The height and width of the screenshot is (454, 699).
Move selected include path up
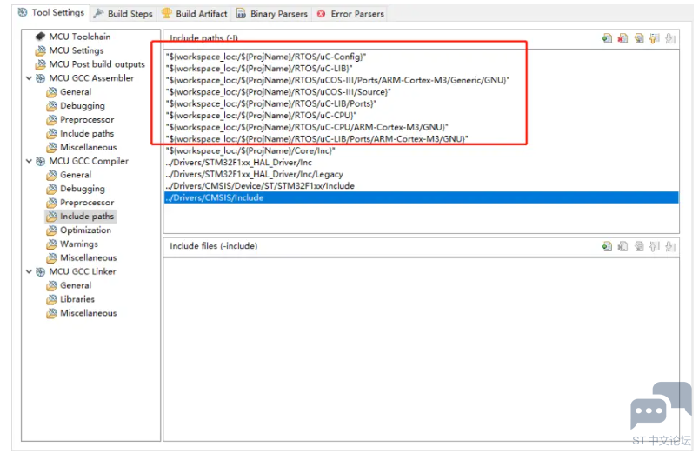click(655, 38)
